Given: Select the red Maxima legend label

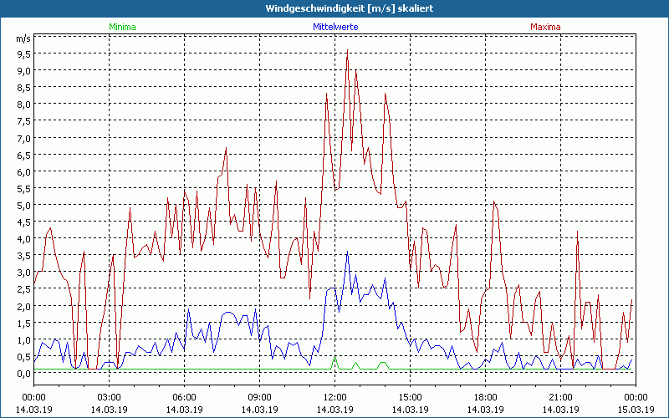Looking at the screenshot, I should 545,27.
